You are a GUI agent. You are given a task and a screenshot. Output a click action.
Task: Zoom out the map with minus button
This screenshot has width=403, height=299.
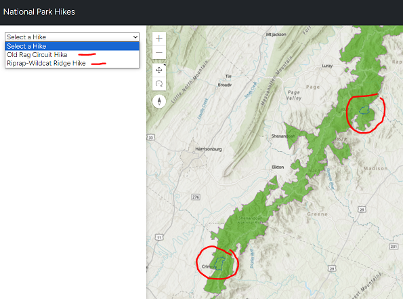coord(159,52)
